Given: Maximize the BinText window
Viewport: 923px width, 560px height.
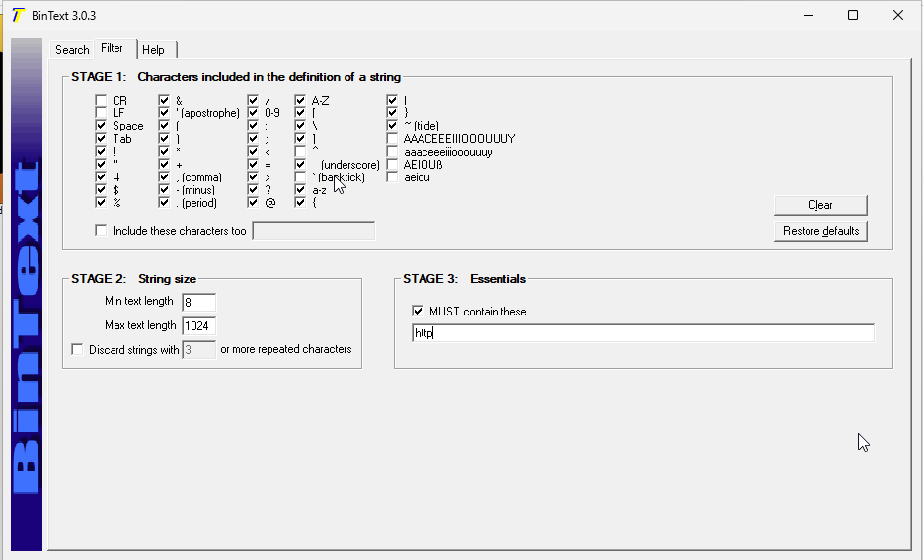Looking at the screenshot, I should [x=852, y=15].
